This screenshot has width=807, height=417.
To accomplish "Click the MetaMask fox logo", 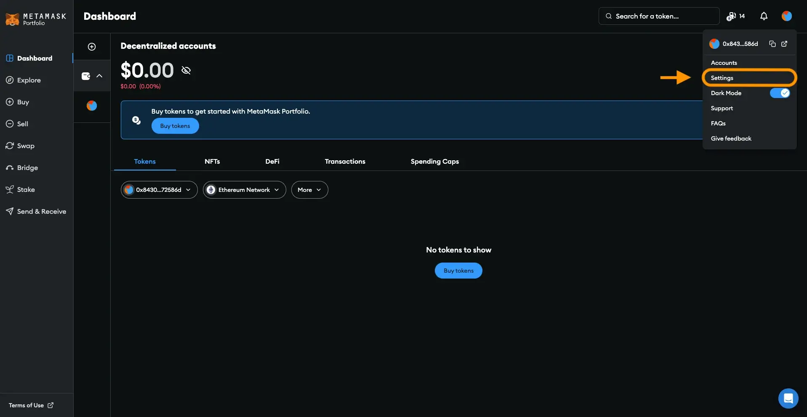I will pos(12,19).
